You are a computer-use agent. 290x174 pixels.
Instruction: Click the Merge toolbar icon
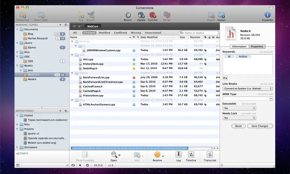pos(167,15)
